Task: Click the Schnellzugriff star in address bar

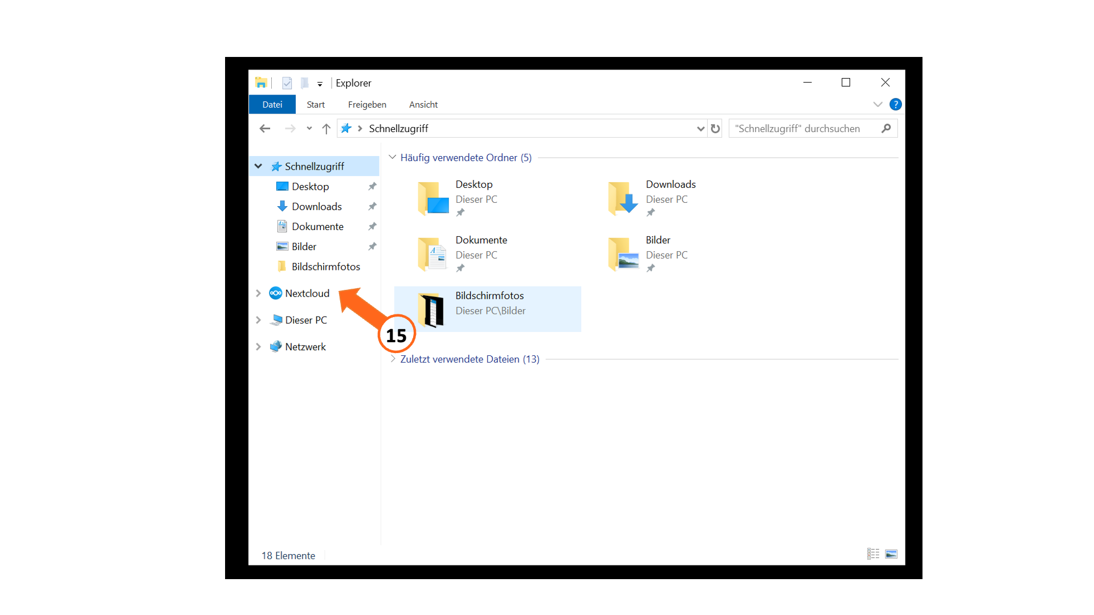Action: click(x=346, y=129)
